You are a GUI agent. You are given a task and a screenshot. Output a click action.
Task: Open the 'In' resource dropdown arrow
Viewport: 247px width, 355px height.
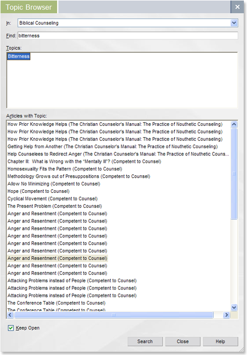click(x=234, y=23)
